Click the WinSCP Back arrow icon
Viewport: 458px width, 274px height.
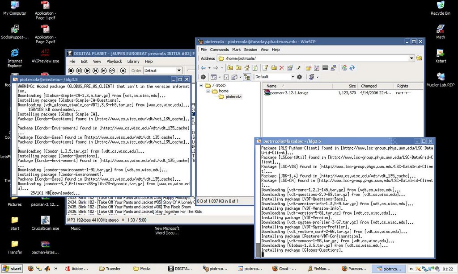204,68
